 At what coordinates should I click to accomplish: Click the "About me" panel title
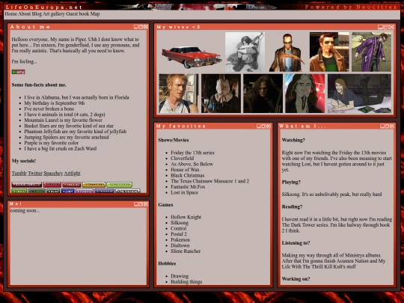pyautogui.click(x=30, y=27)
